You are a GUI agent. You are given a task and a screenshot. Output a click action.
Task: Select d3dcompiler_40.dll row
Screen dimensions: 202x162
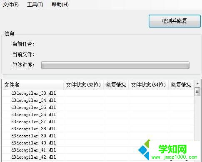tap(98, 143)
